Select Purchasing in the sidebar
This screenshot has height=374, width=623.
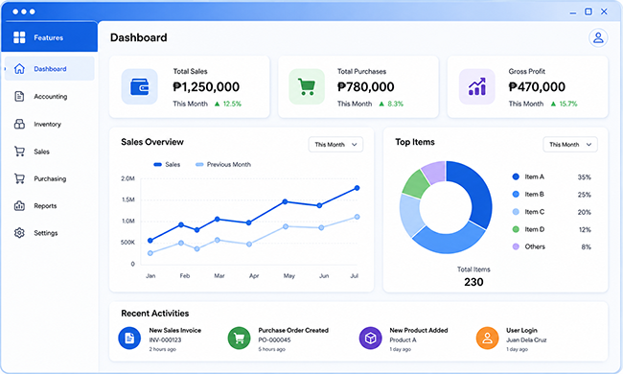pos(50,178)
